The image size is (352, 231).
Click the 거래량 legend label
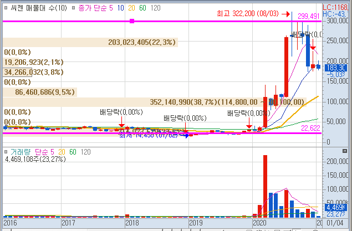21,152
